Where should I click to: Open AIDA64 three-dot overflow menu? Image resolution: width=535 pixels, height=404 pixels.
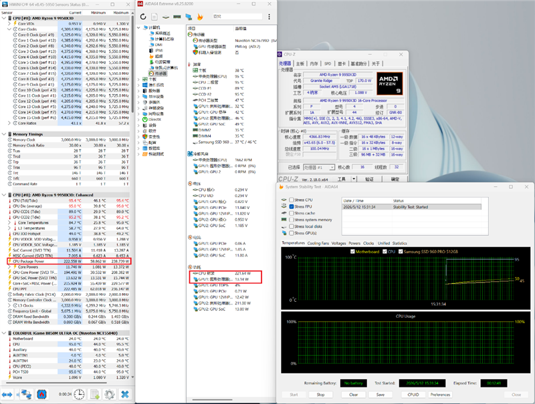270,17
